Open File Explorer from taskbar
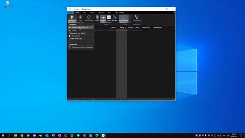This screenshot has width=245, height=138. (16, 135)
